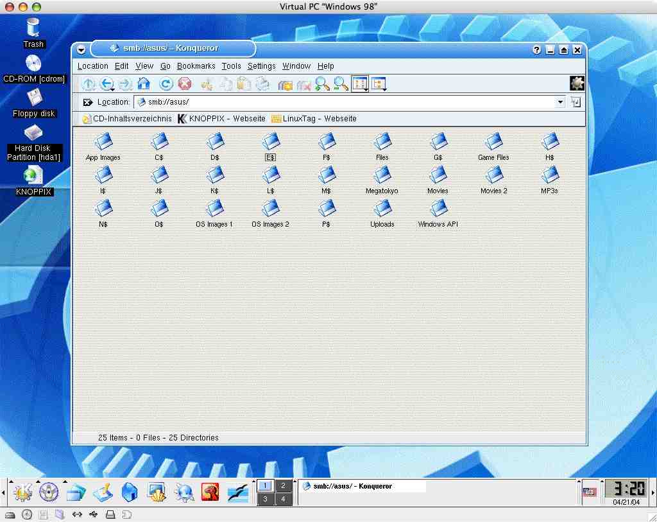
Task: Go to Home directory via house icon
Action: tap(144, 83)
